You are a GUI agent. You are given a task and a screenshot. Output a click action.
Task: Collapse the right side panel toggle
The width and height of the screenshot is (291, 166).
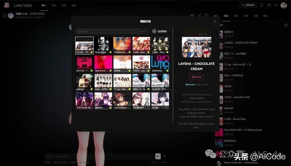point(207,16)
